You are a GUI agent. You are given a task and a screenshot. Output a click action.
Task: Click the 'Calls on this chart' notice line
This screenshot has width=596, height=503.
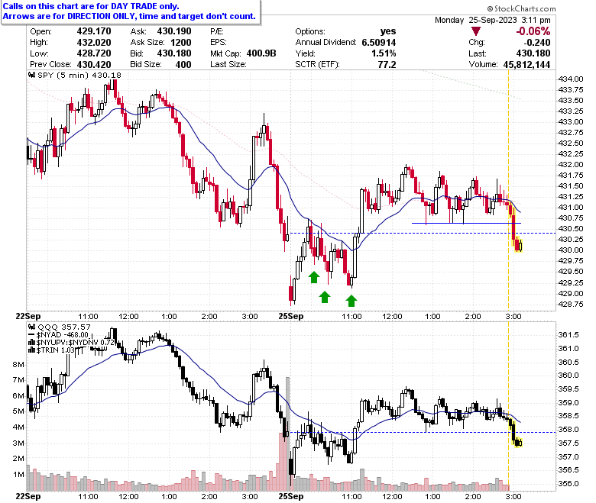(x=91, y=6)
